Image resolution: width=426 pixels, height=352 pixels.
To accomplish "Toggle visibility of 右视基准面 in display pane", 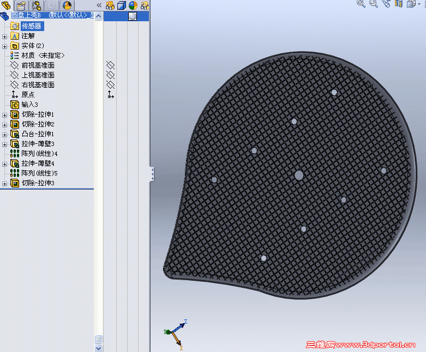I will (x=110, y=84).
